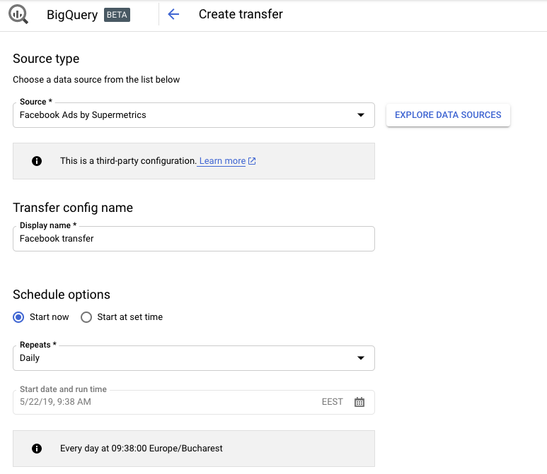Select the Start at set time option
The width and height of the screenshot is (547, 474).
[86, 317]
